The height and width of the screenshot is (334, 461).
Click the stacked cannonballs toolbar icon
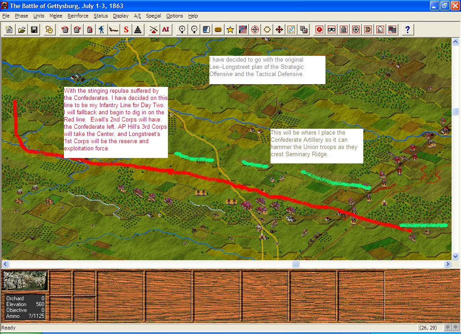[x=138, y=29]
